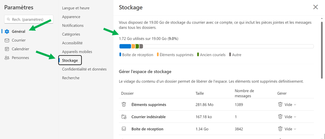Open Appareils mobiles settings
The height and width of the screenshot is (139, 325).
click(77, 52)
